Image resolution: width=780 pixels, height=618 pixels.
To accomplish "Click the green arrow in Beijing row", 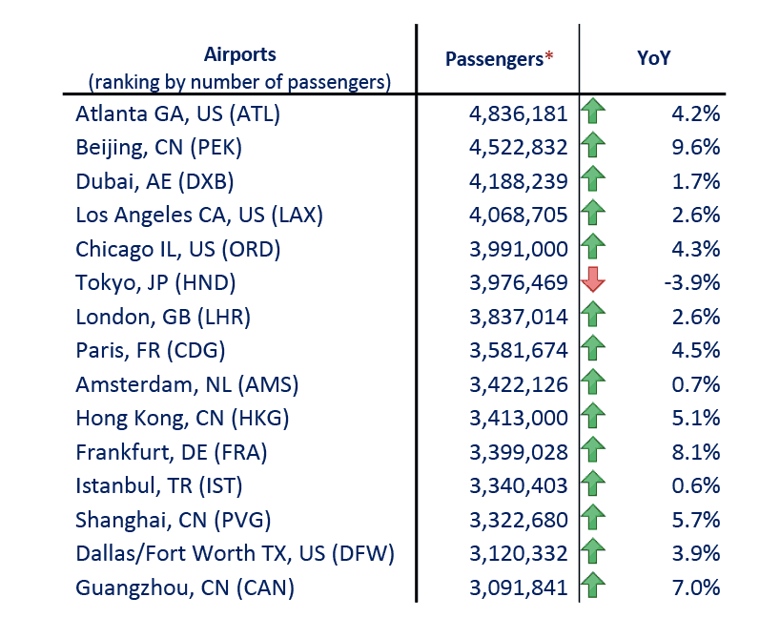I will (593, 147).
